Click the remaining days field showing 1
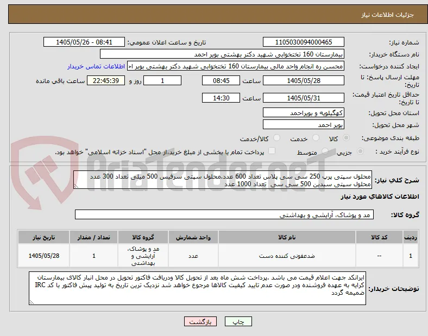 click(162, 80)
